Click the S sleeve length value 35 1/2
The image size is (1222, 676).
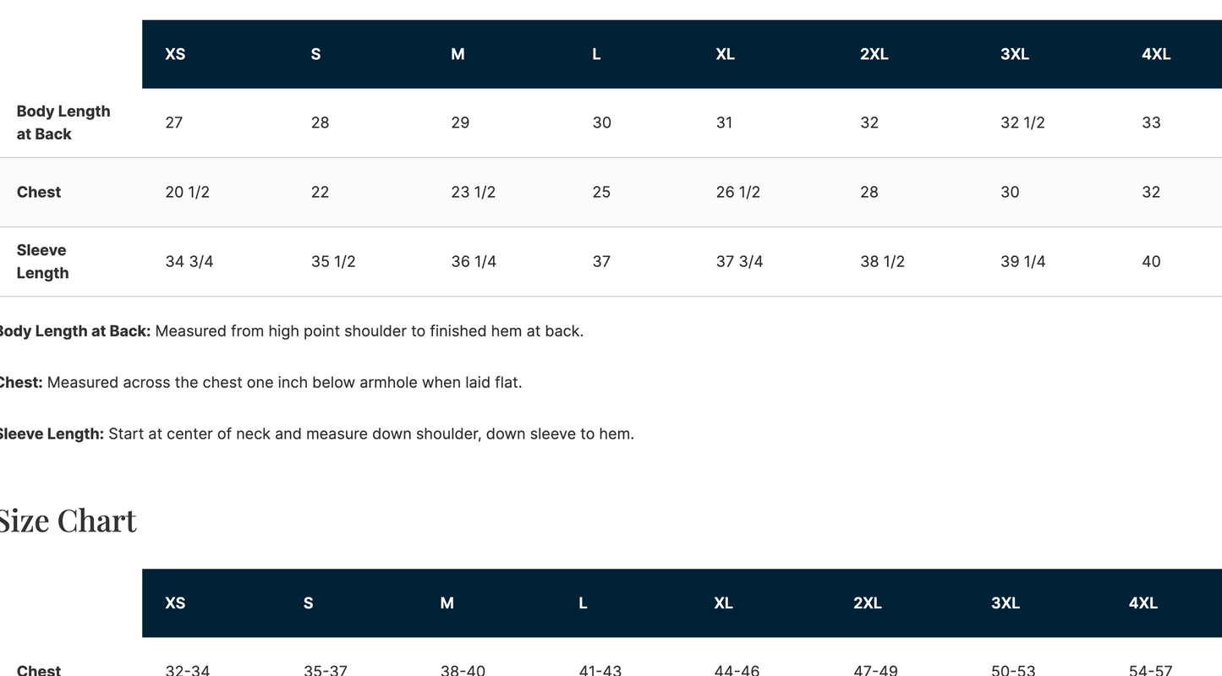[x=333, y=261]
